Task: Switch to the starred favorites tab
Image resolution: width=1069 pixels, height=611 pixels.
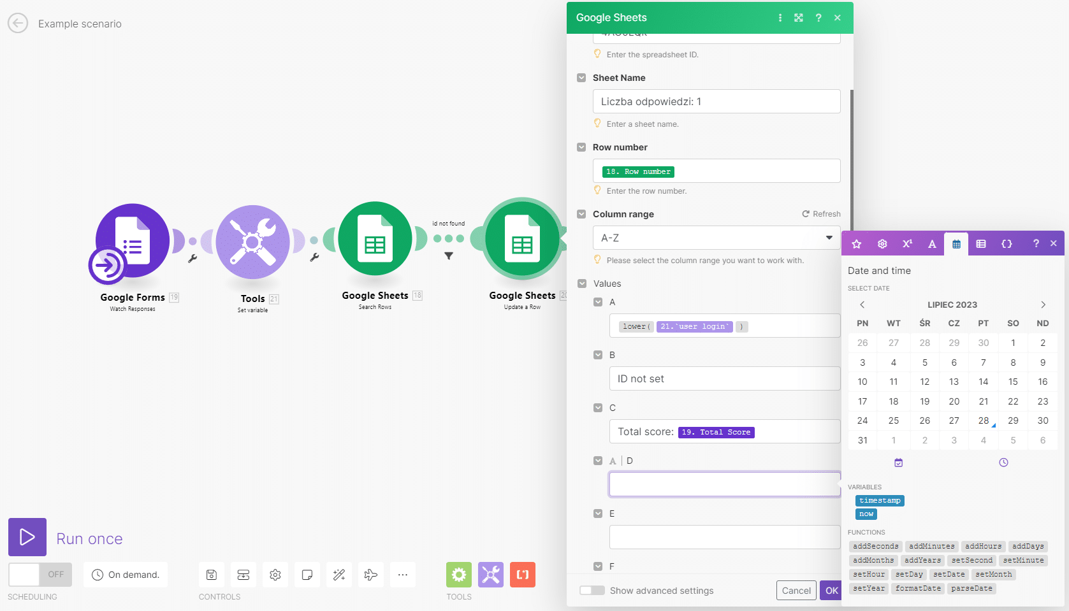Action: 857,244
